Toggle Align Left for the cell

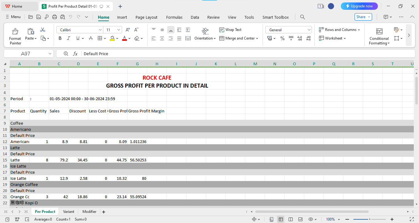point(153,38)
